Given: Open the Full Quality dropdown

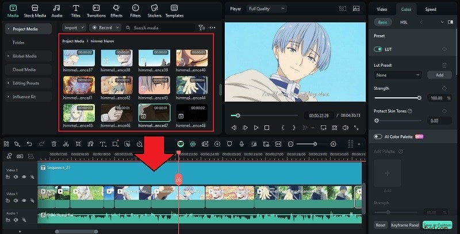Looking at the screenshot, I should tap(267, 9).
